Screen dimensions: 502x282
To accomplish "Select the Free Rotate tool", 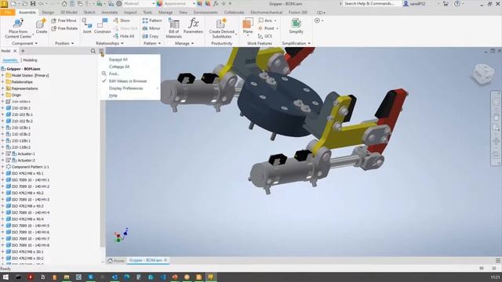I will (x=64, y=28).
